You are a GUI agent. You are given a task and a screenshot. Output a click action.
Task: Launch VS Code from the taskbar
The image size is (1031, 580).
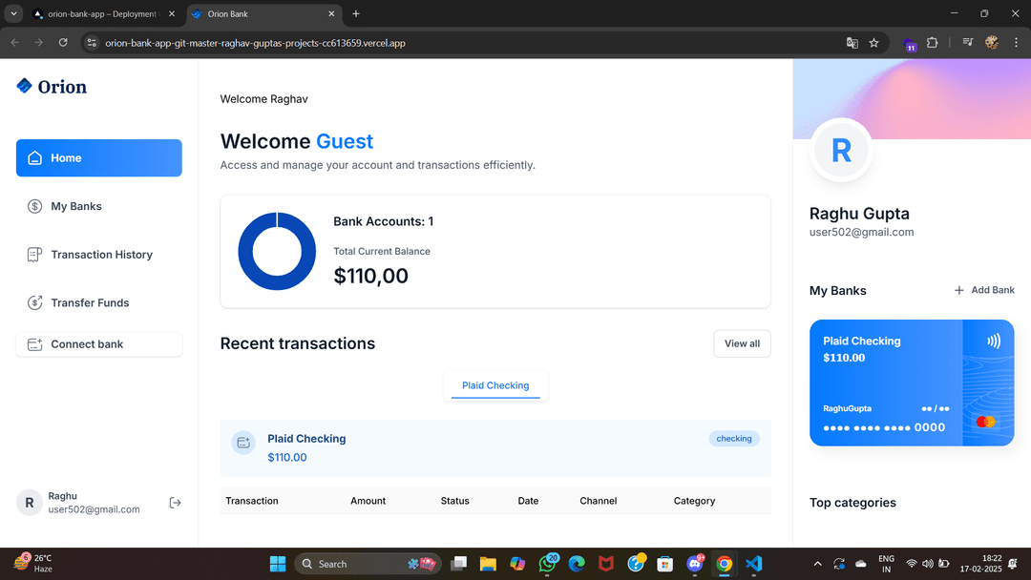pos(754,564)
